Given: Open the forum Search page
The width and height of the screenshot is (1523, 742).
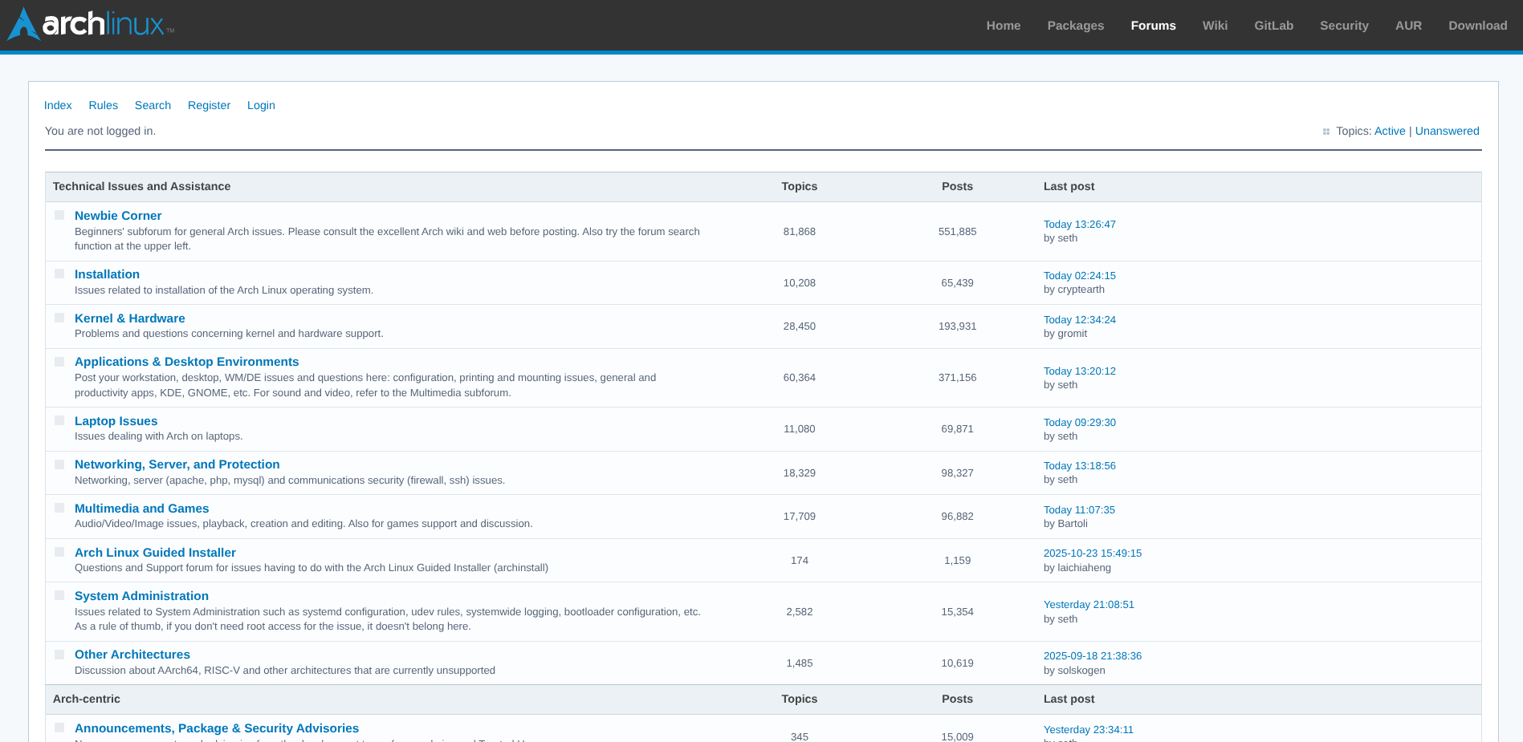Looking at the screenshot, I should pos(153,105).
